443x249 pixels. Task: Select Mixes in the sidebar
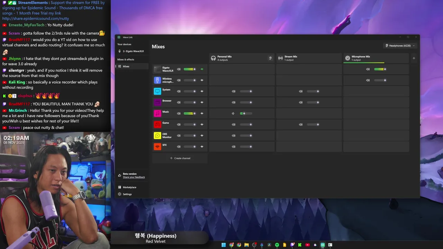pos(132,66)
